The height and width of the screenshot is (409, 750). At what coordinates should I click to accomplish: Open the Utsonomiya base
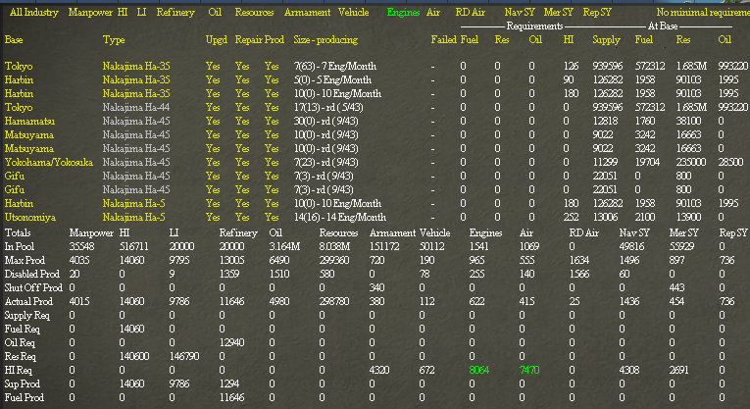coord(30,217)
